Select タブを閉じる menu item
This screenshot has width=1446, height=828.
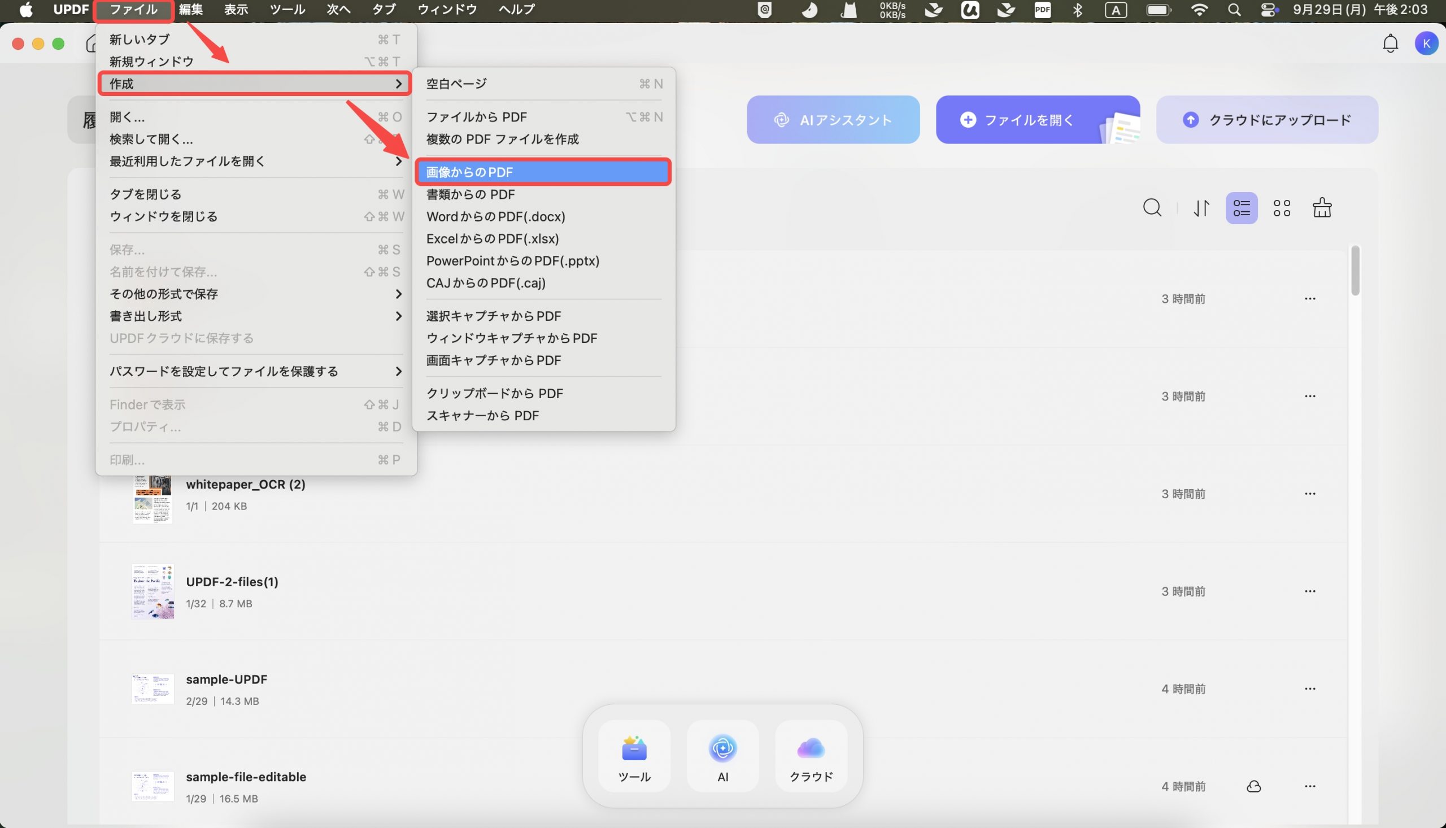[255, 194]
